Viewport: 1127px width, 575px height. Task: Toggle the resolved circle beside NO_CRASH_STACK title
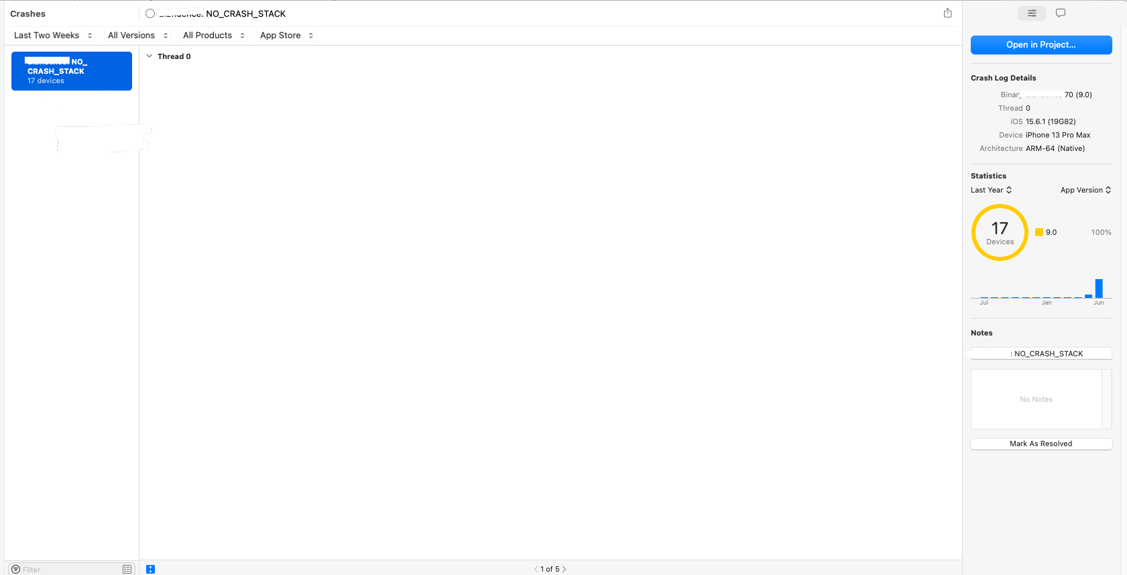150,13
